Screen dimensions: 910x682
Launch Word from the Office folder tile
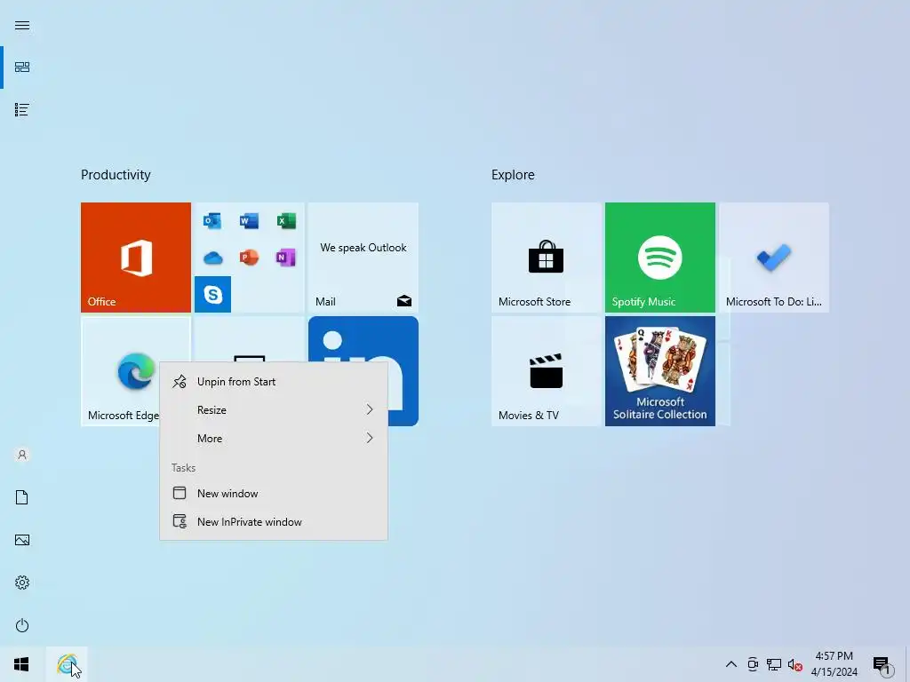(249, 221)
